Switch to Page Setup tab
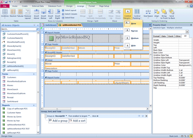The image size is (193, 138). pos(104,6)
